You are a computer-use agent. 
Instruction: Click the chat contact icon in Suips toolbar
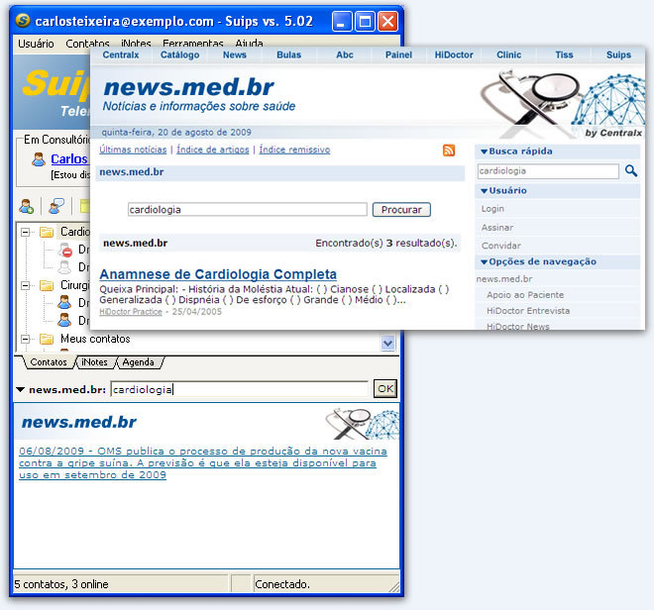pyautogui.click(x=55, y=206)
